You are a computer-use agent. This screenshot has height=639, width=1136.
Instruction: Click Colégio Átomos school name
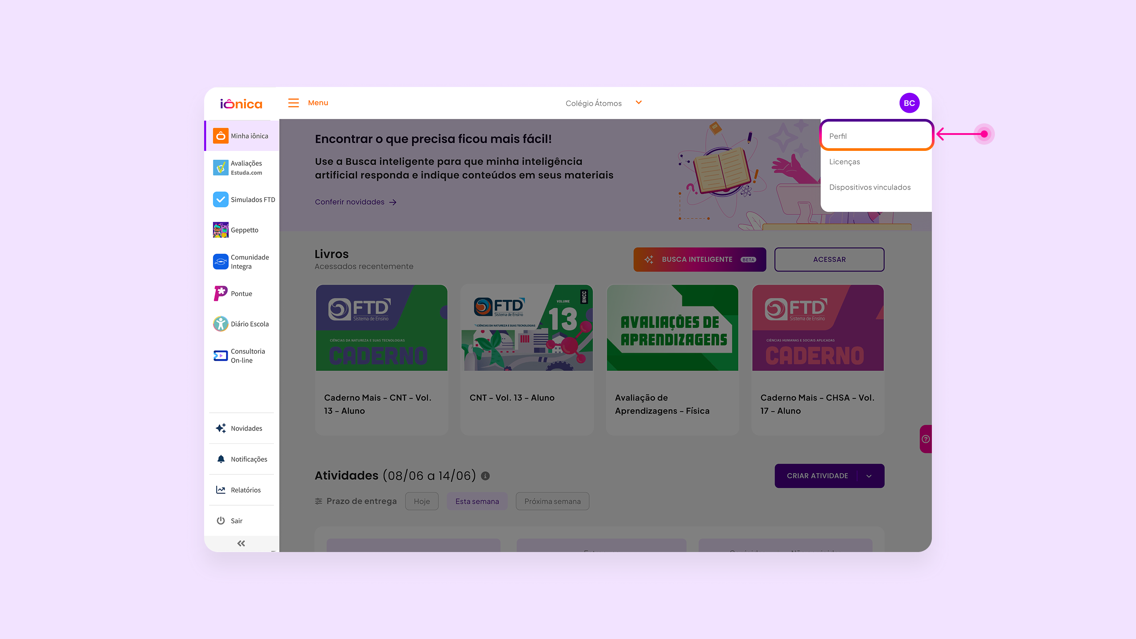[593, 103]
